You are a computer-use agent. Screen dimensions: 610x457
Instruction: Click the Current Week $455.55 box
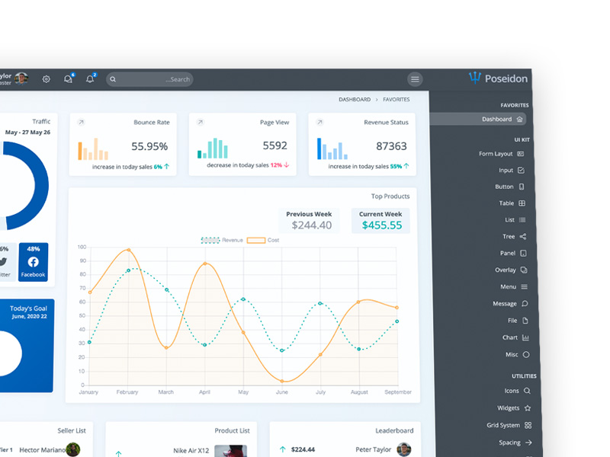coord(380,221)
